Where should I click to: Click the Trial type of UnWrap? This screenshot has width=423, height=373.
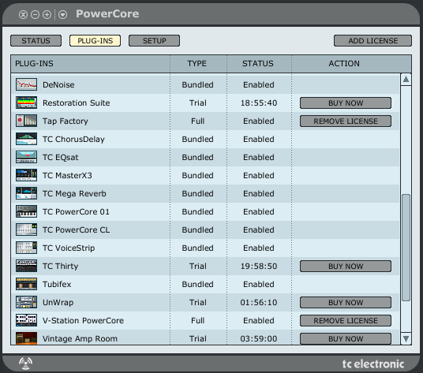tap(198, 302)
